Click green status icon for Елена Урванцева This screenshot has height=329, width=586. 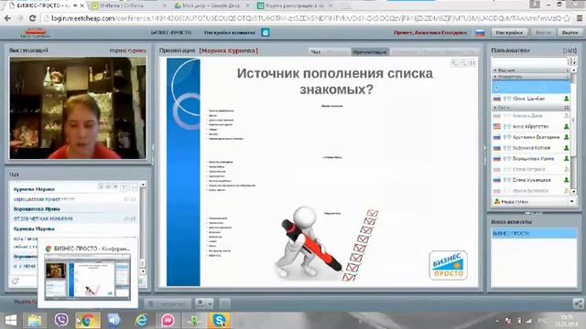(x=566, y=180)
